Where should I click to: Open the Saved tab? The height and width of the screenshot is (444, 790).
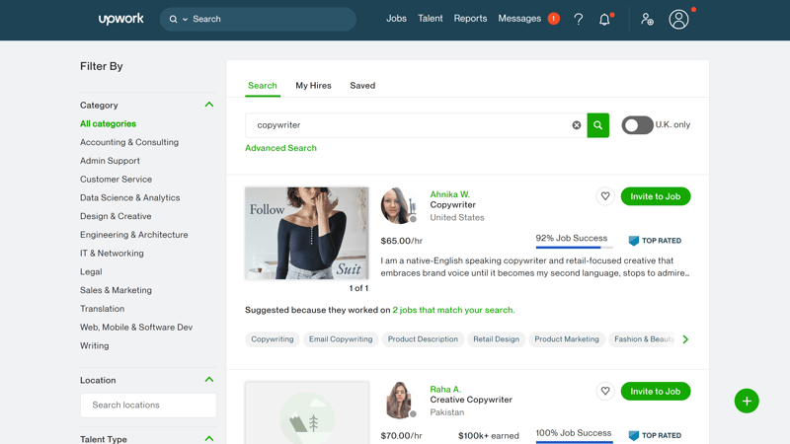point(362,86)
